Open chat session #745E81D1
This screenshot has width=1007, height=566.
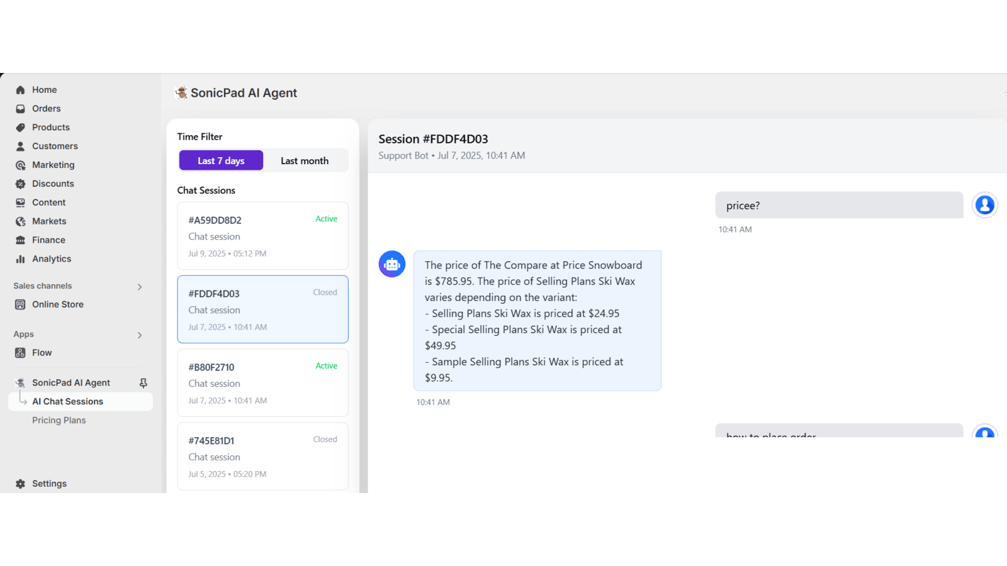[262, 457]
